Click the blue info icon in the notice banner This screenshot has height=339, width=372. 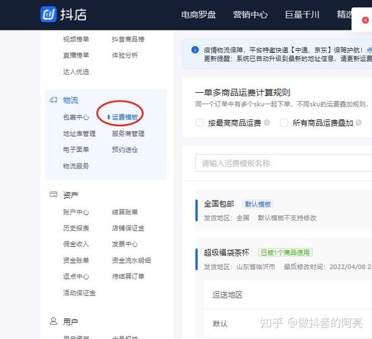tap(195, 49)
